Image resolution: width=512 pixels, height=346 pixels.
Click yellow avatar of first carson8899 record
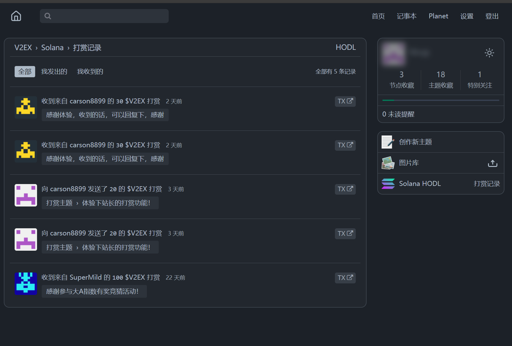point(26,107)
